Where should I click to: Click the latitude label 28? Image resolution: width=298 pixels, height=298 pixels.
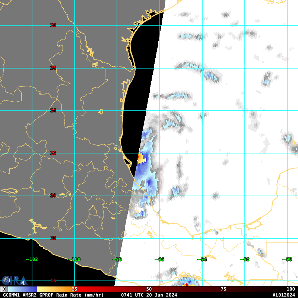click(53, 25)
